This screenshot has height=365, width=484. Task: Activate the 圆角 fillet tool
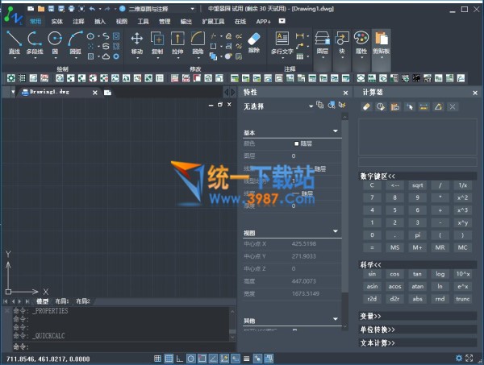tap(198, 43)
